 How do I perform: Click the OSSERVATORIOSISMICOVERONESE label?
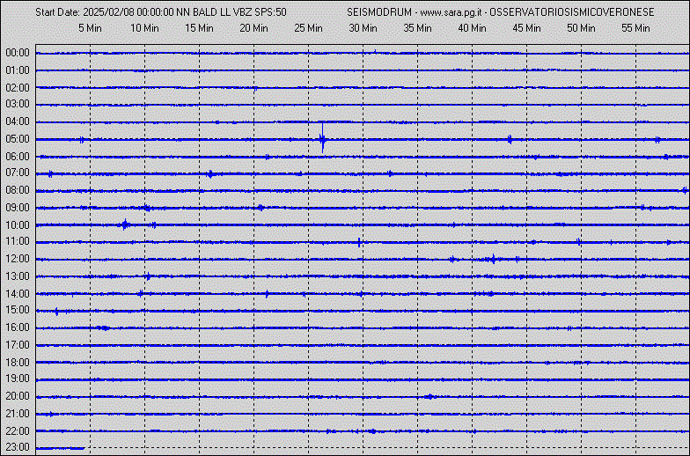(x=572, y=12)
